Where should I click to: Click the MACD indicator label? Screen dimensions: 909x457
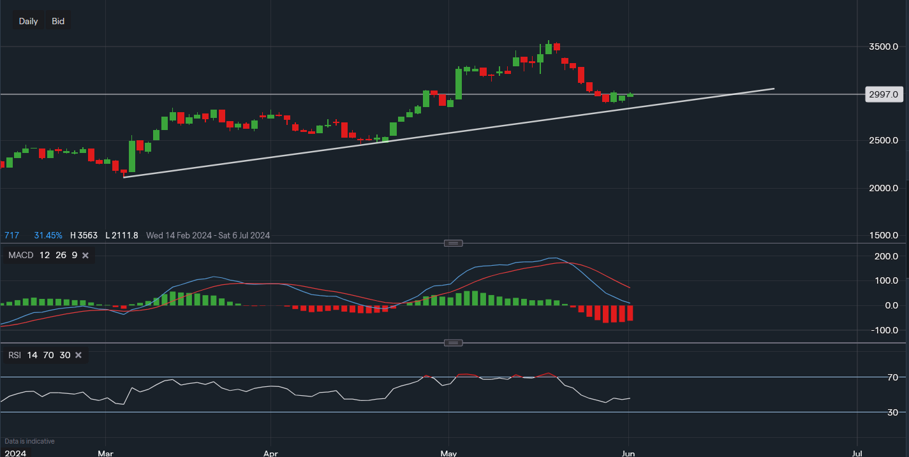click(x=20, y=256)
